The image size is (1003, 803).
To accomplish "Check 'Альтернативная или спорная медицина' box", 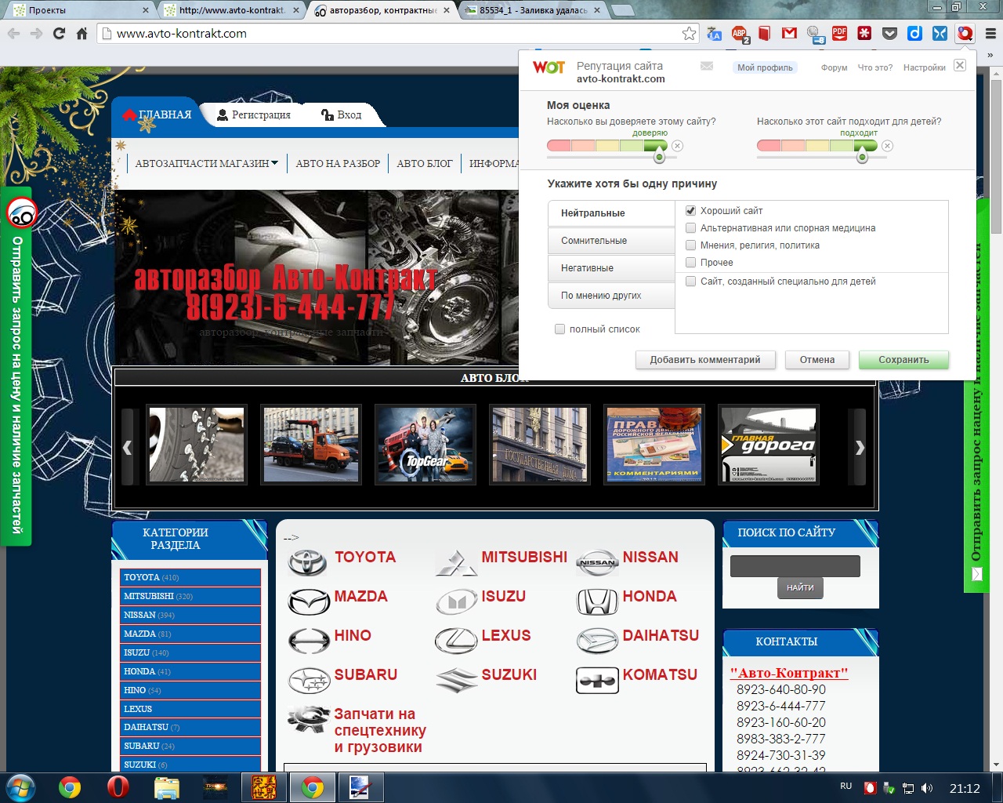I will 690,228.
